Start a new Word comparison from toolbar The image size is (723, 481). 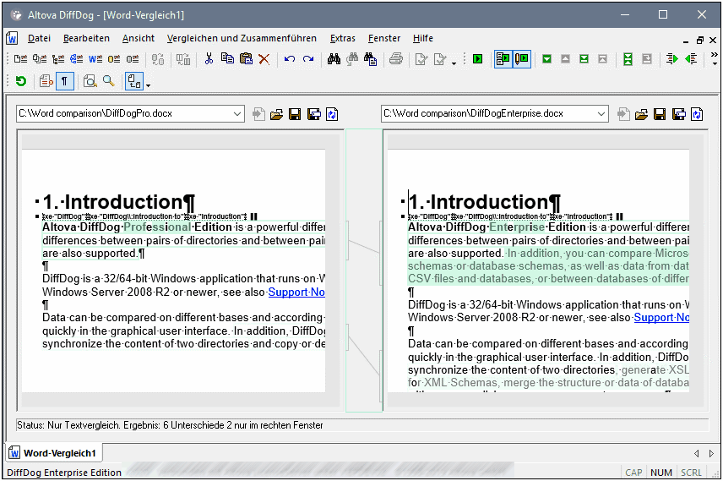point(95,59)
